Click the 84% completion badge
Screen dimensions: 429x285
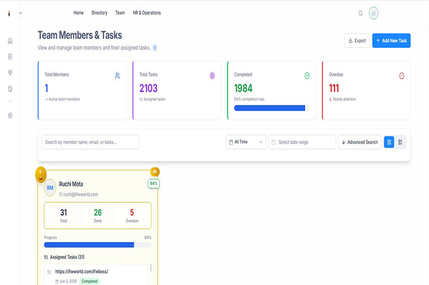point(154,184)
